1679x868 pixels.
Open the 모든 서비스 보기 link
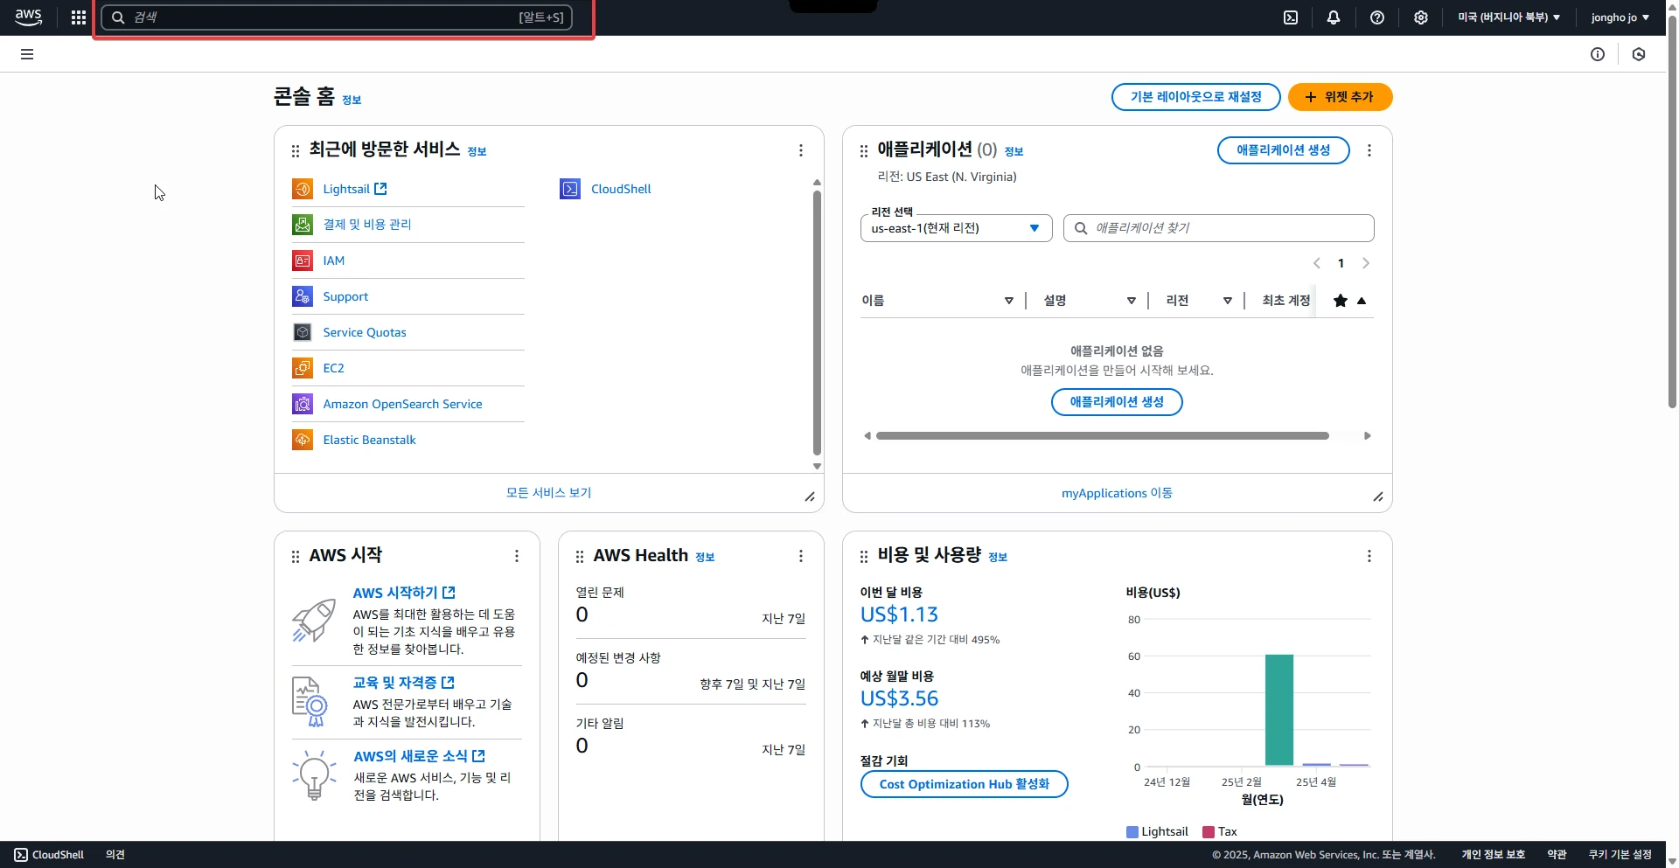(x=549, y=493)
